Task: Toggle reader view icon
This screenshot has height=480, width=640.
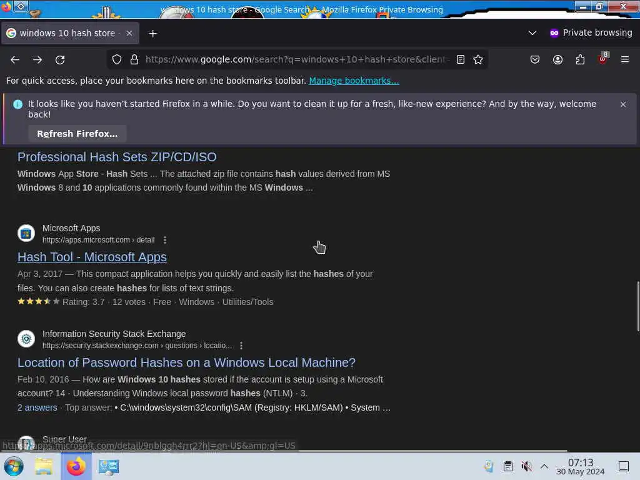Action: click(461, 59)
